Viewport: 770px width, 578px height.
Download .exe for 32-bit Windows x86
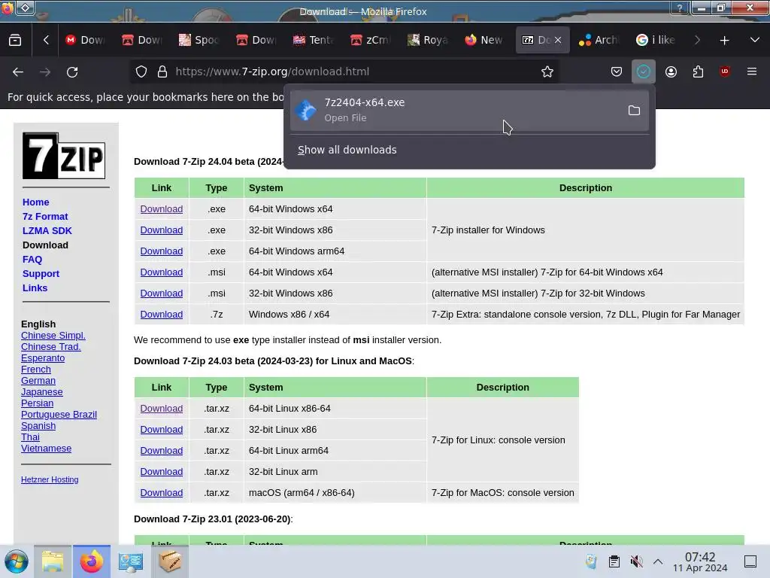coord(162,230)
